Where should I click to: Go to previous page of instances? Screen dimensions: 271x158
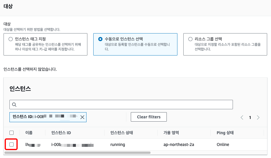(x=242, y=117)
